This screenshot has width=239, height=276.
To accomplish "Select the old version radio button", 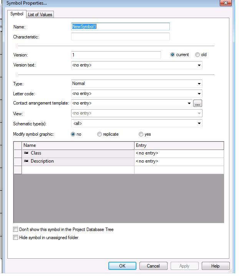I will [x=197, y=55].
